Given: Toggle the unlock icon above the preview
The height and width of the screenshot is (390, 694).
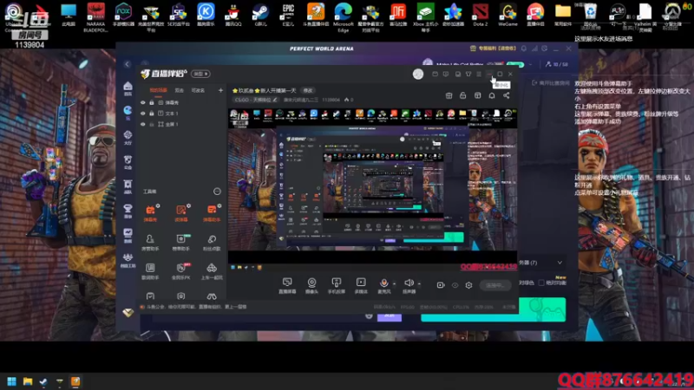Looking at the screenshot, I should tap(463, 95).
